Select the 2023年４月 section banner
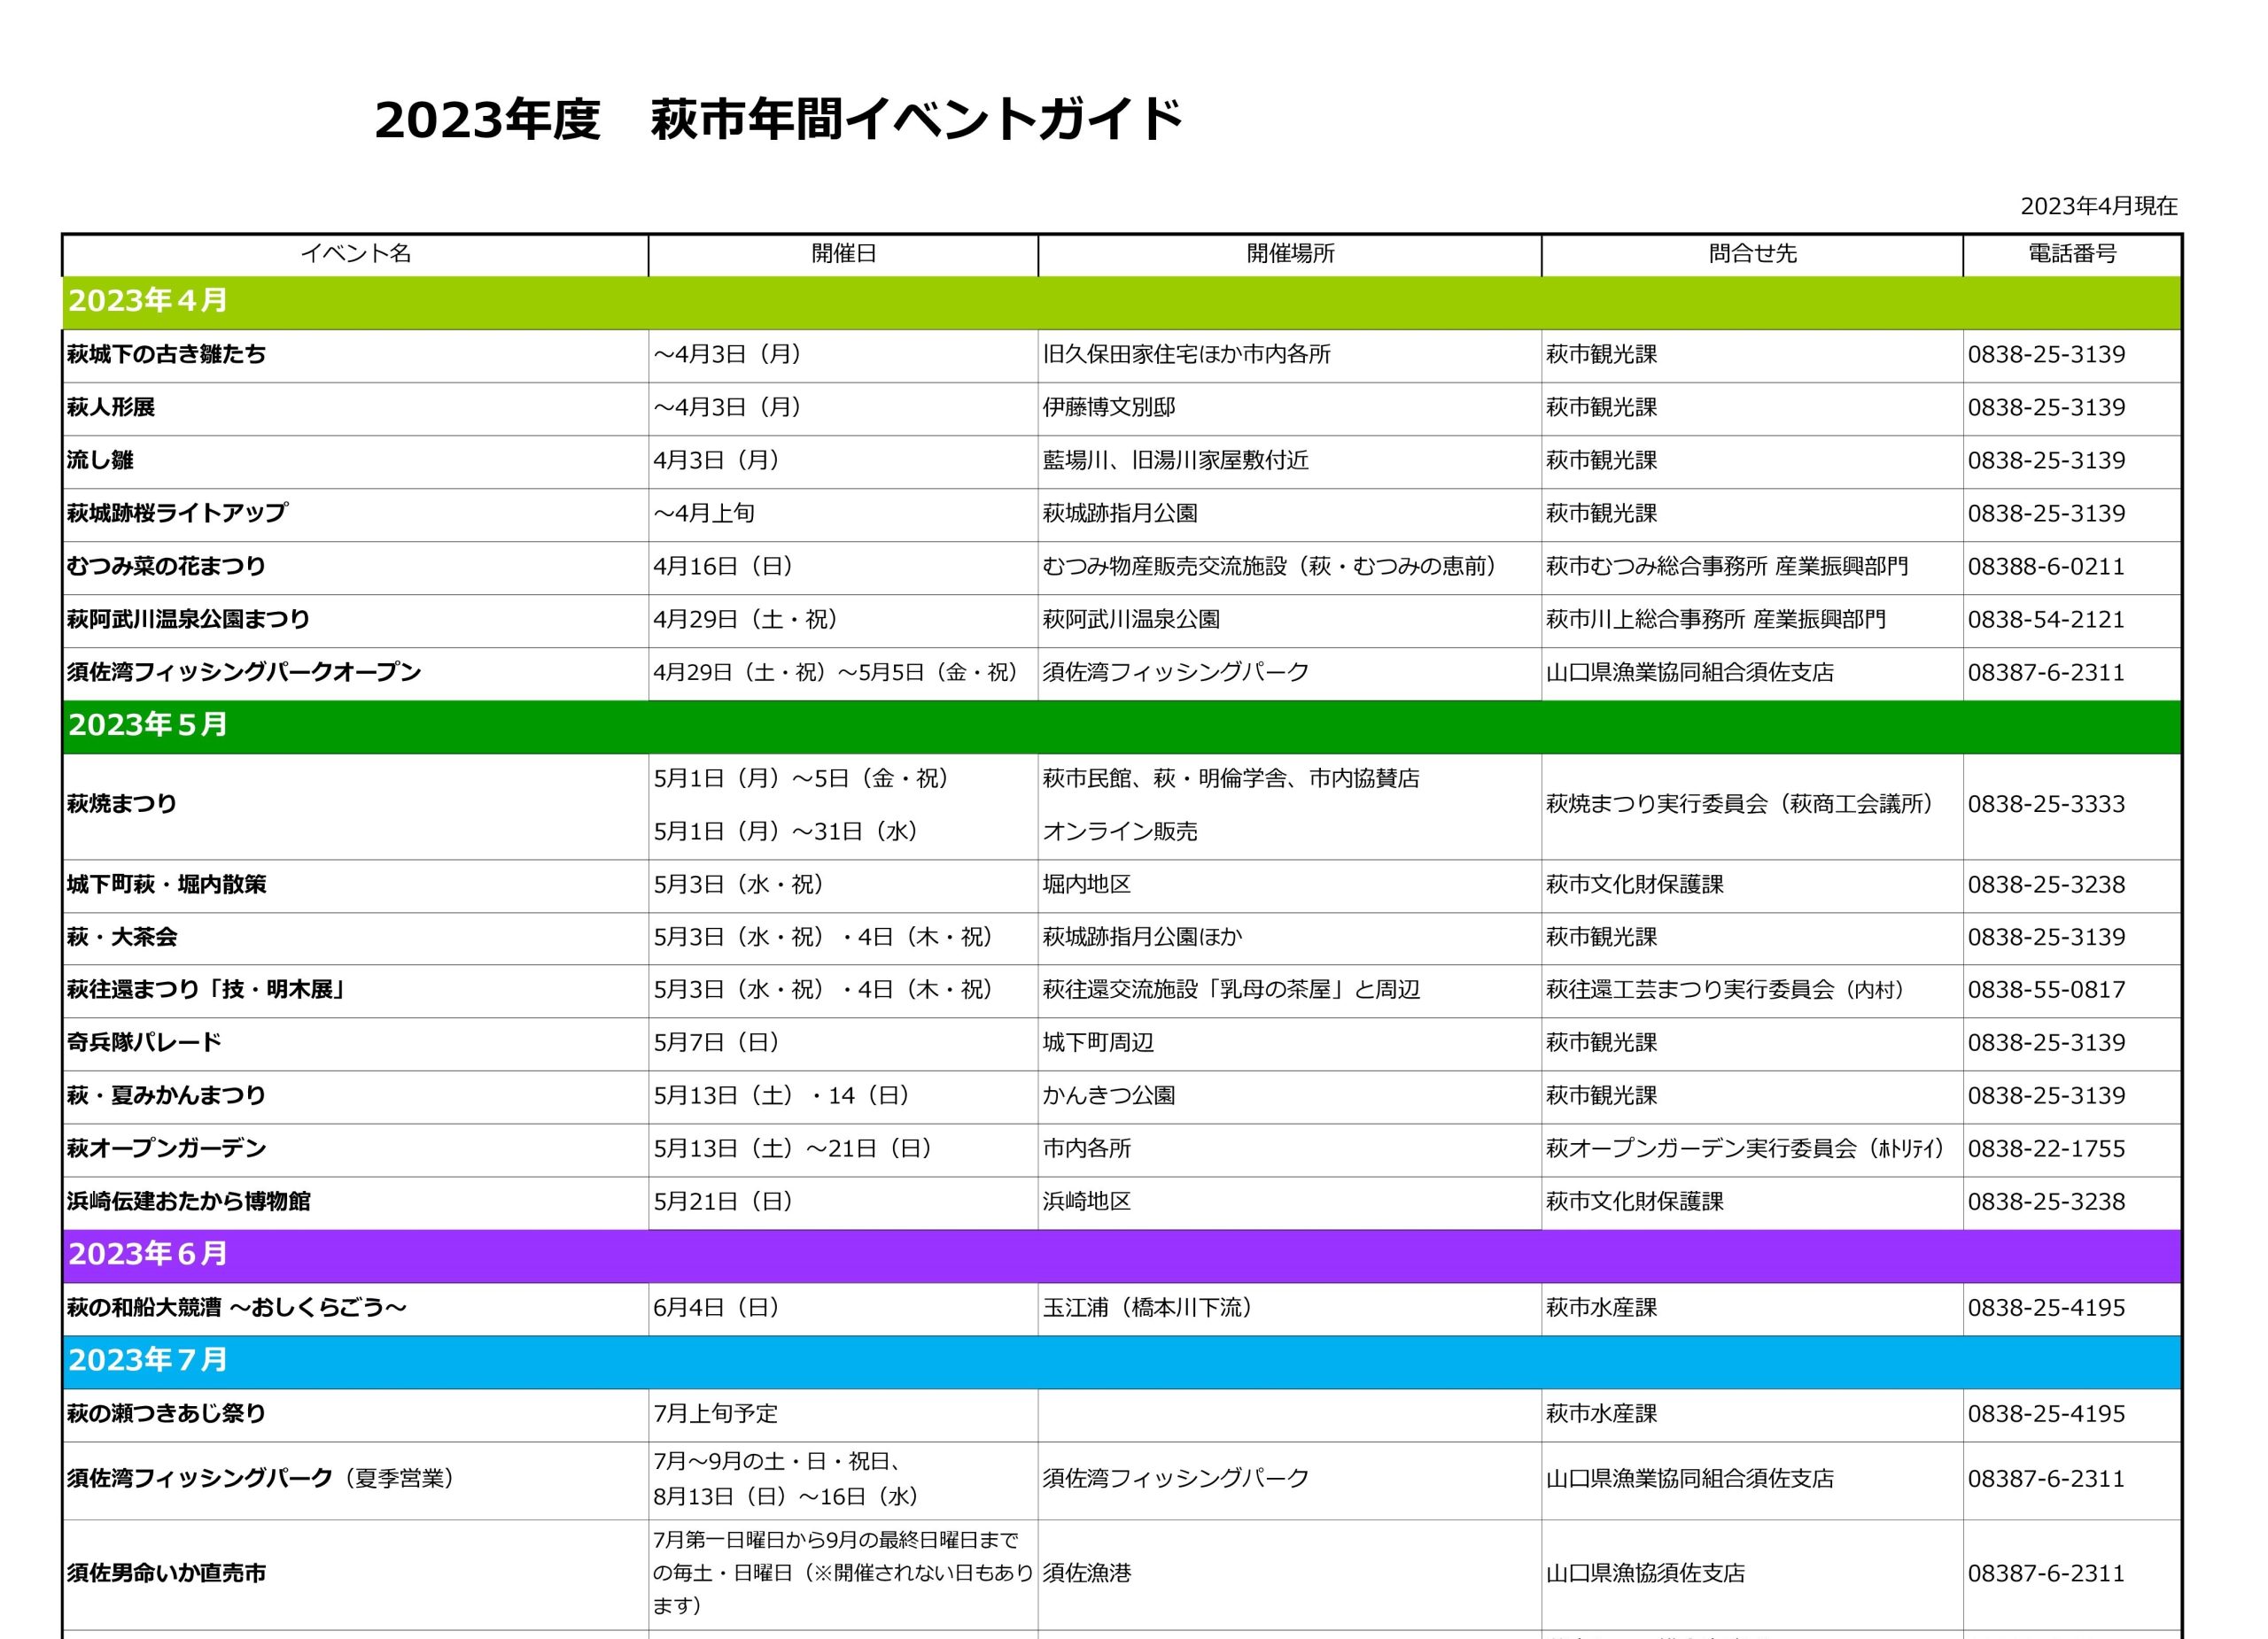Image resolution: width=2268 pixels, height=1639 pixels. 1121,303
